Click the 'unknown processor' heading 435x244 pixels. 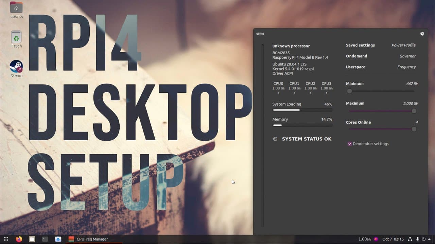tap(291, 46)
